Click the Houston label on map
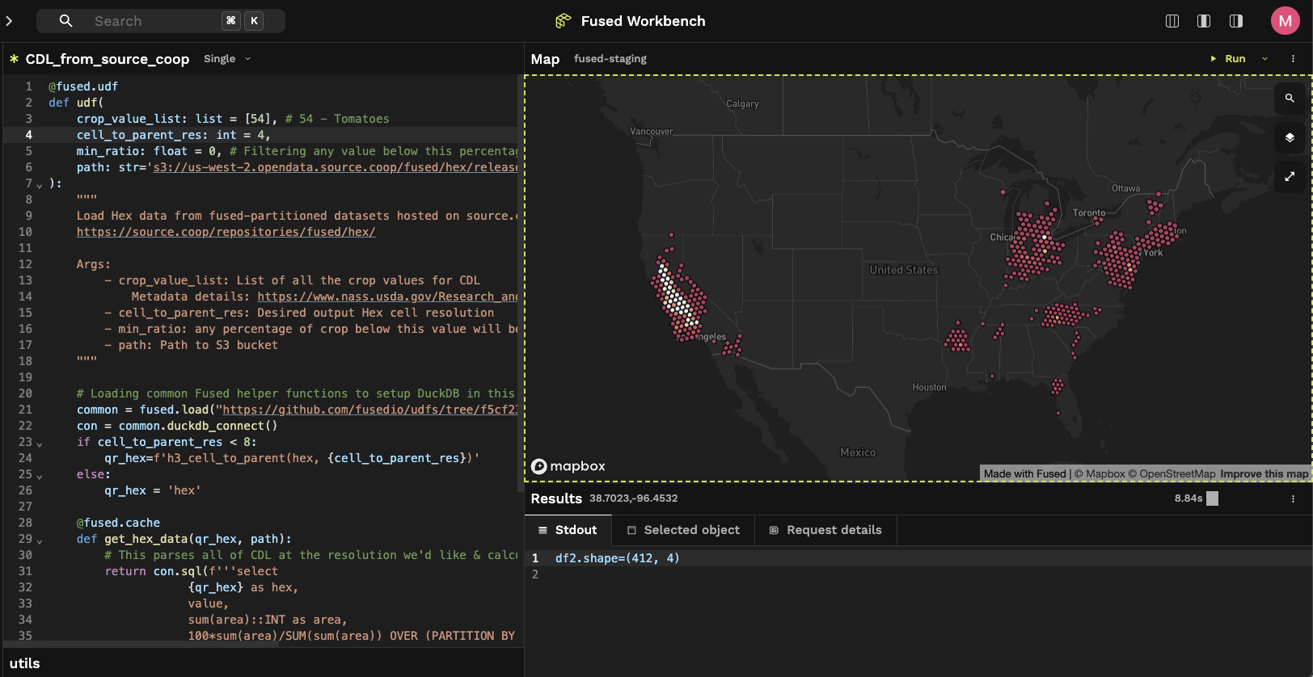The width and height of the screenshot is (1313, 677). 929,387
